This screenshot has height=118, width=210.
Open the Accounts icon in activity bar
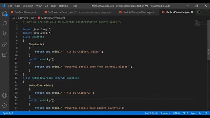[5, 95]
